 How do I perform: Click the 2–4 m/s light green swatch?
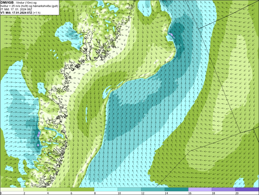(x=35, y=189)
